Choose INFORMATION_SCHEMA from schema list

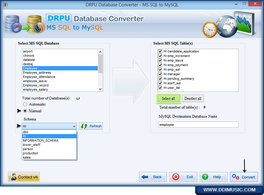coord(49,140)
